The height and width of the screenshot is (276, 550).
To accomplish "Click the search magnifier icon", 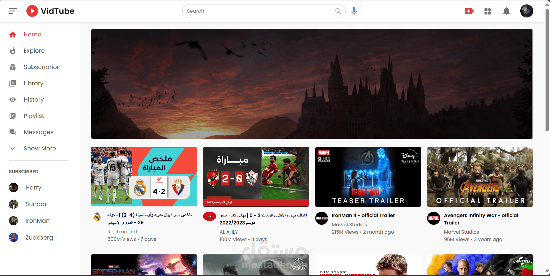I will click(338, 11).
